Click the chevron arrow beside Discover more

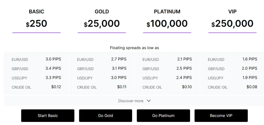149,101
